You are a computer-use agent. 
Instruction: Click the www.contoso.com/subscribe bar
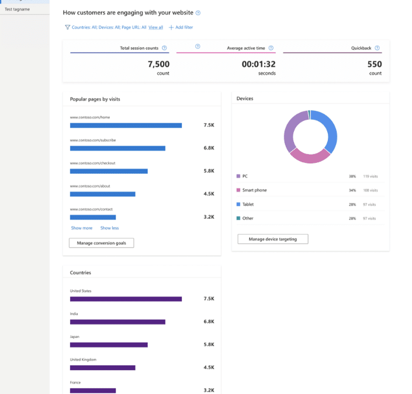pos(117,148)
